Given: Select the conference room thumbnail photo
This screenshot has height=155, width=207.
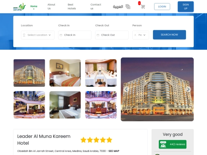Looking at the screenshot, I should pyautogui.click(x=101, y=73).
